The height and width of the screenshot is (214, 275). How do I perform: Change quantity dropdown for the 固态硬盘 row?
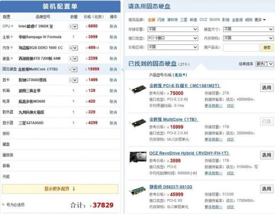(73, 70)
